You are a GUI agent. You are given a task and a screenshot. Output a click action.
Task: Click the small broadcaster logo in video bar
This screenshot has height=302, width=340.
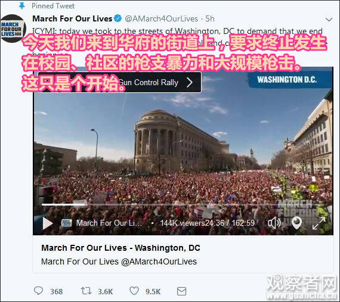click(67, 223)
